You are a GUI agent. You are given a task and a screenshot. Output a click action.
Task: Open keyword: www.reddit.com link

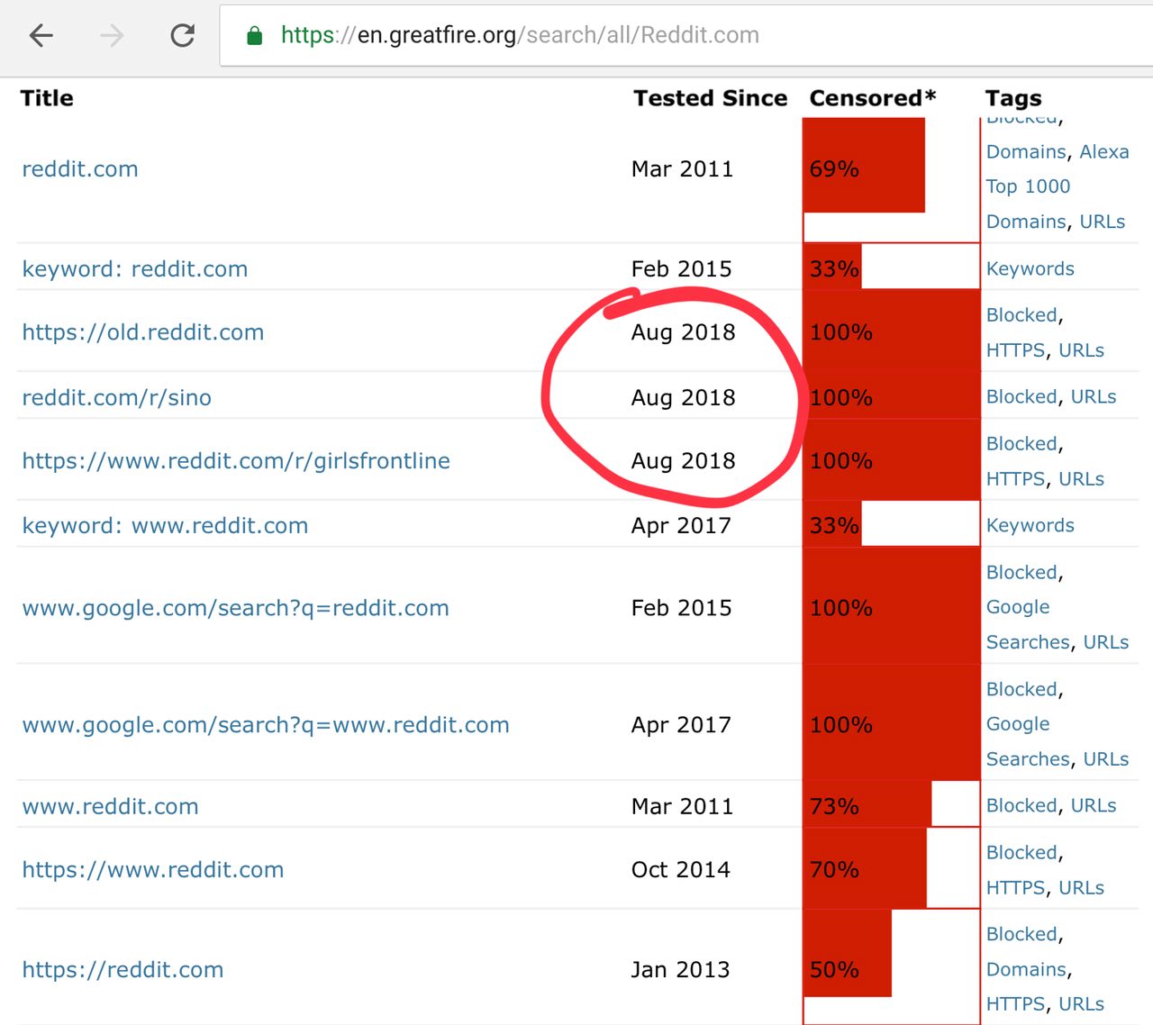pyautogui.click(x=165, y=526)
